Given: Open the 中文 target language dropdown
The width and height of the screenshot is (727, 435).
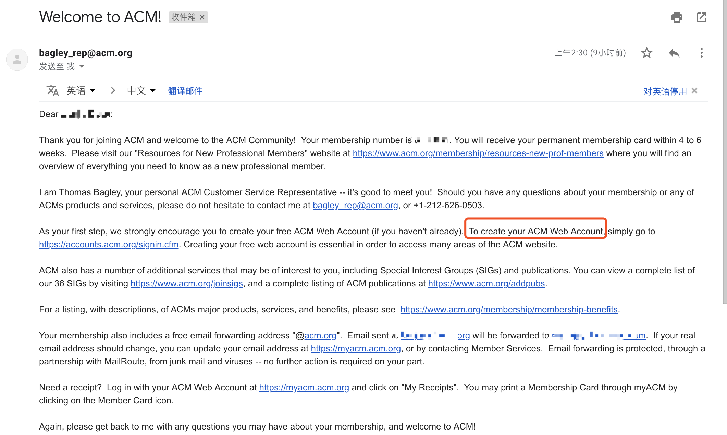Looking at the screenshot, I should coord(141,91).
